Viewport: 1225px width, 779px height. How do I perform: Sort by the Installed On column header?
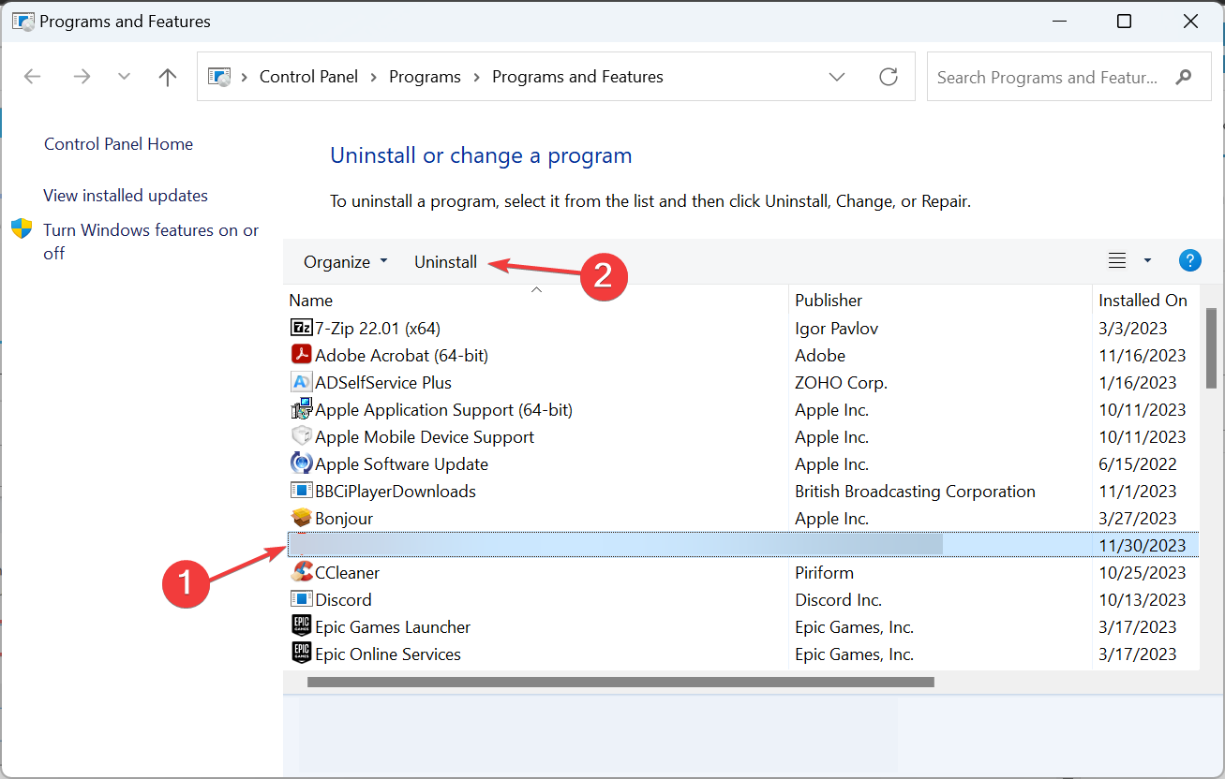(x=1145, y=301)
